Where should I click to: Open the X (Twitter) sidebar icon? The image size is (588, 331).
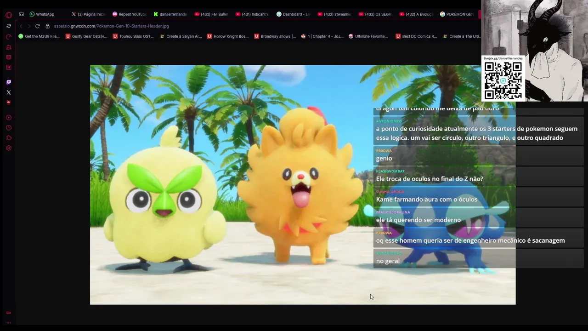[8, 92]
